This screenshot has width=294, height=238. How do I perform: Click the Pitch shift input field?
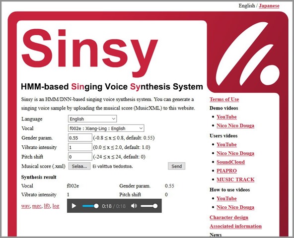(80, 157)
